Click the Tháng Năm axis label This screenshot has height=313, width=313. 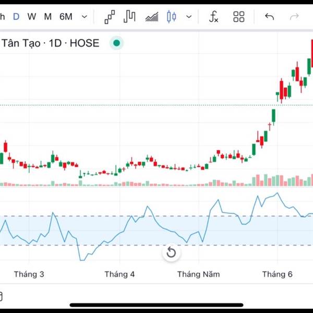[x=199, y=274]
